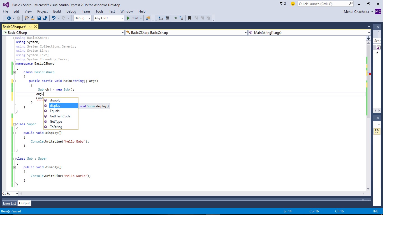This screenshot has height=237, width=408.
Task: Collapse the class Sub code block
Action: (x=15, y=159)
